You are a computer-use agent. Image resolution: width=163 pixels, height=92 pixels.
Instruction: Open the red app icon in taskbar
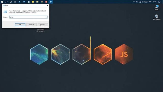click(x=46, y=2)
